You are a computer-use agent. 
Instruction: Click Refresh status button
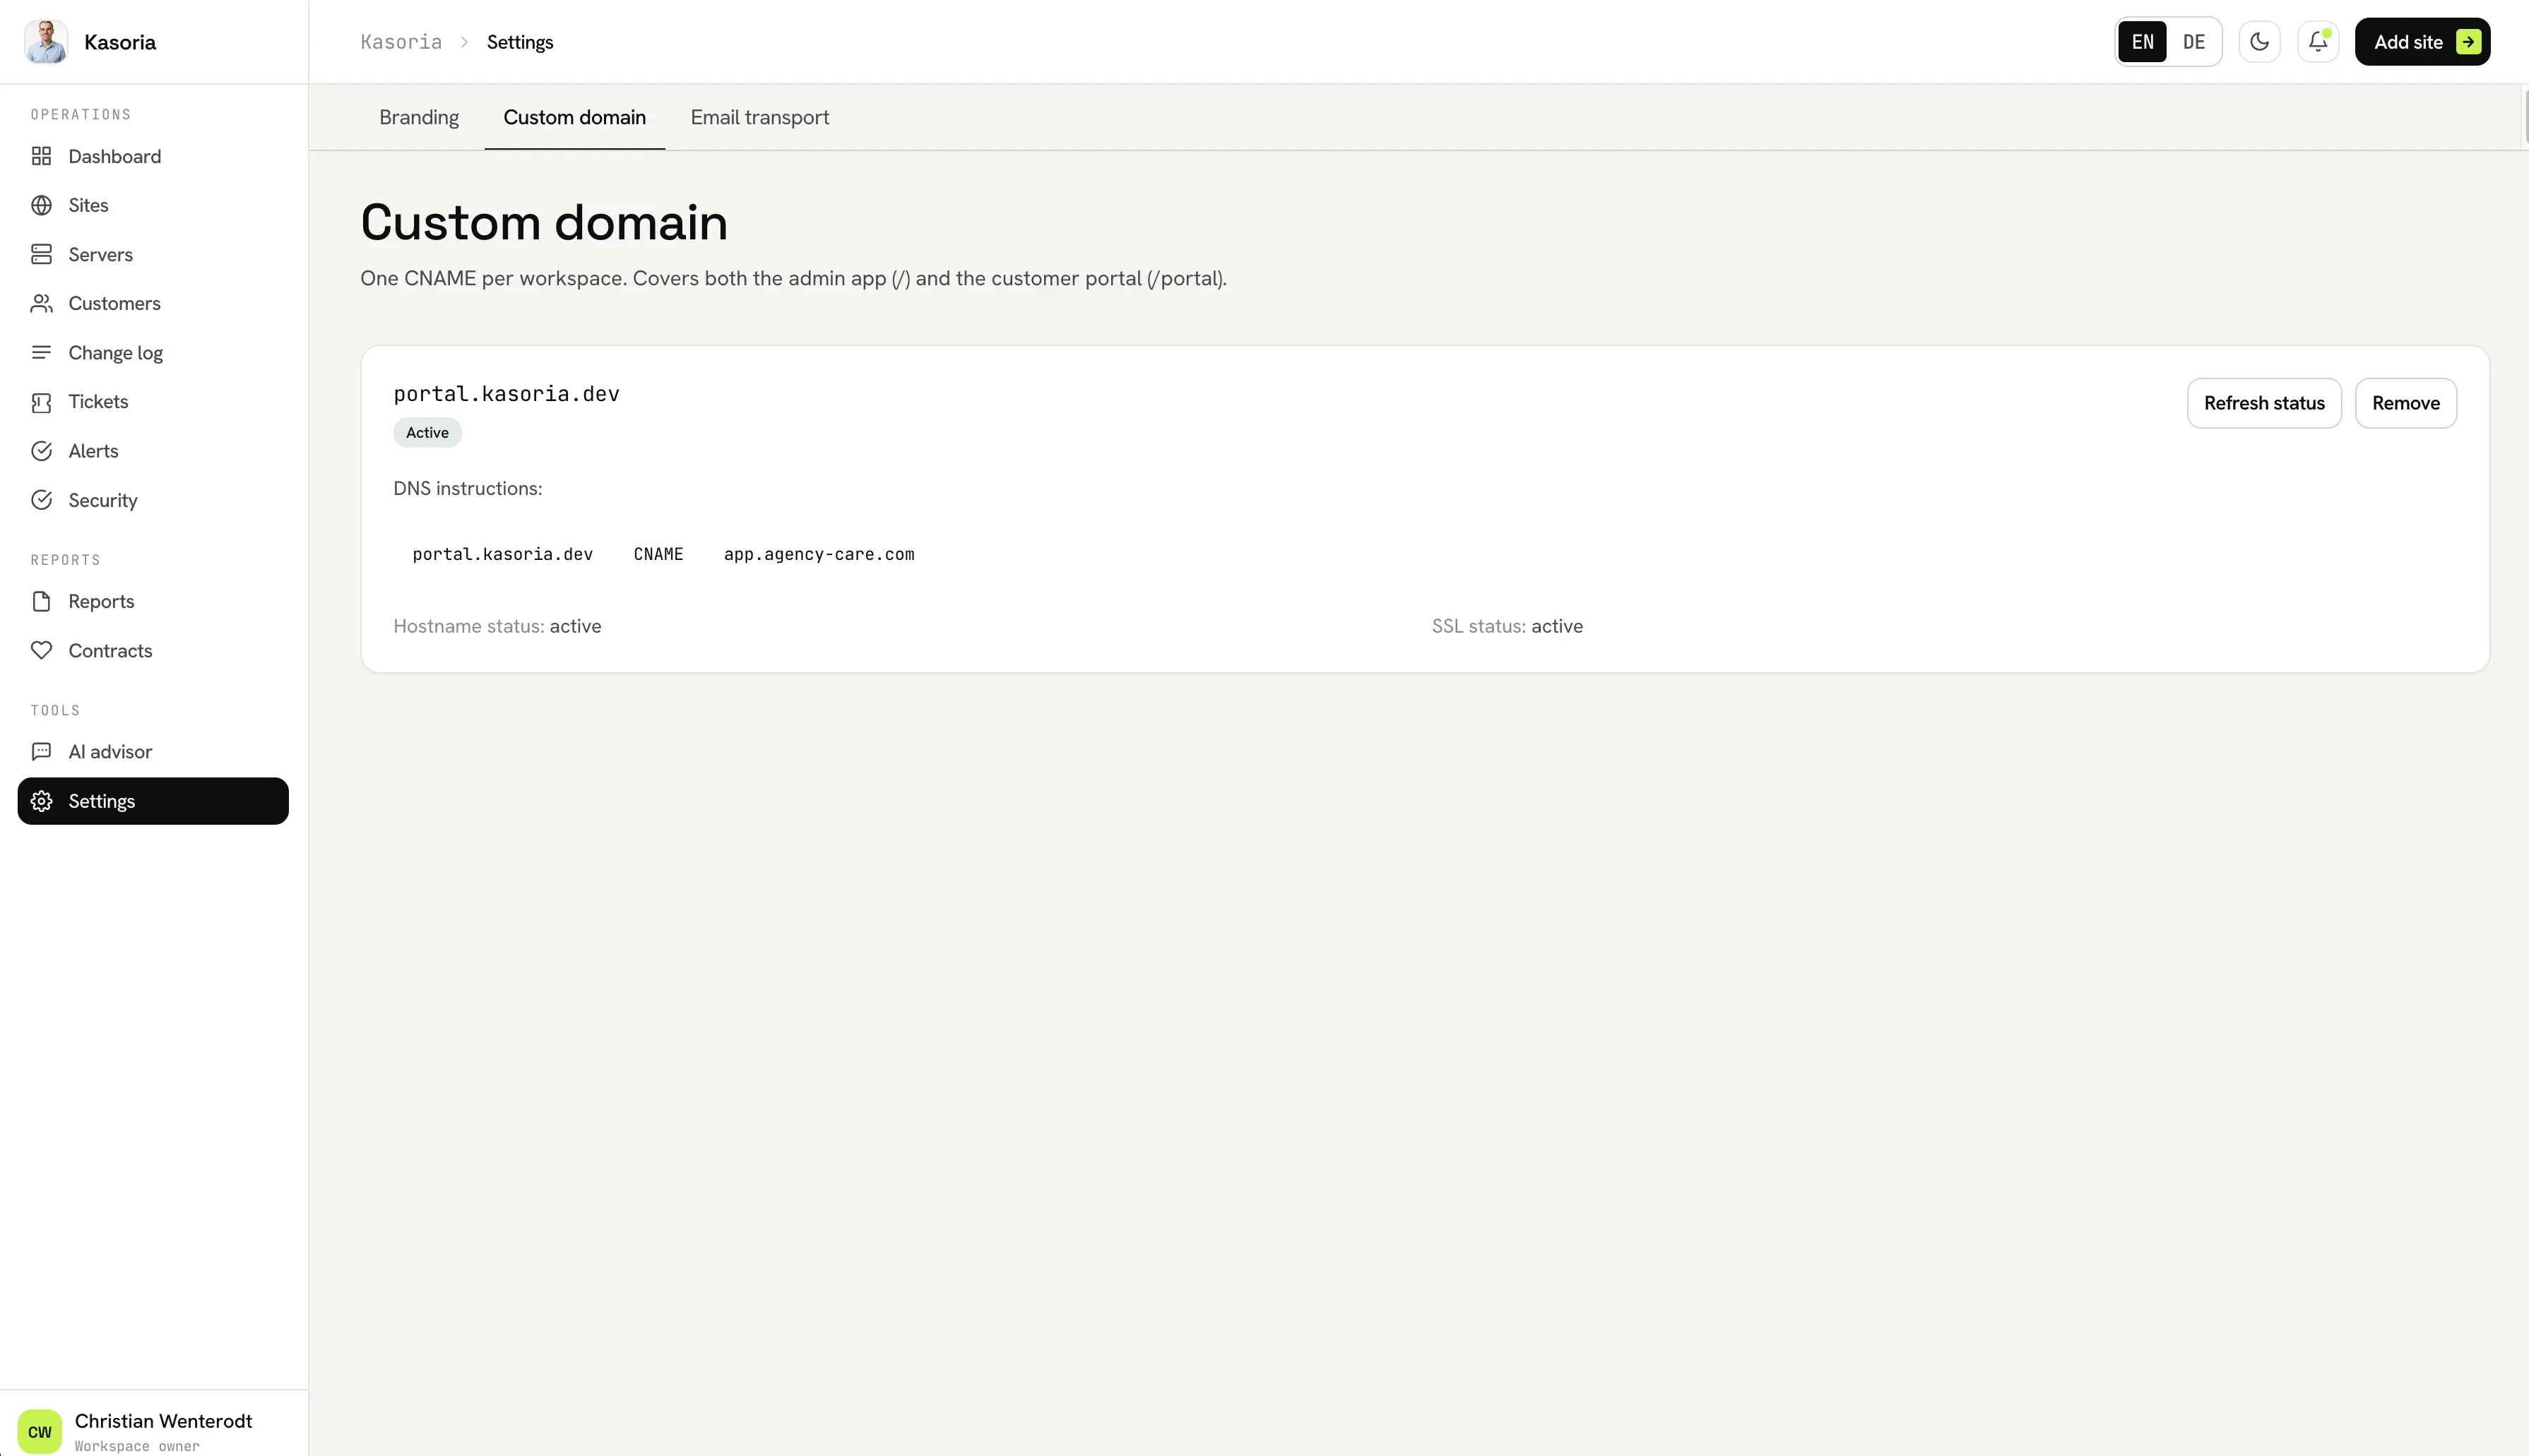coord(2264,403)
